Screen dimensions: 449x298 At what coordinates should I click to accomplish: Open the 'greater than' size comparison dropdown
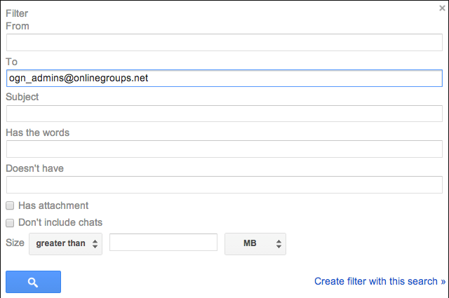point(65,243)
